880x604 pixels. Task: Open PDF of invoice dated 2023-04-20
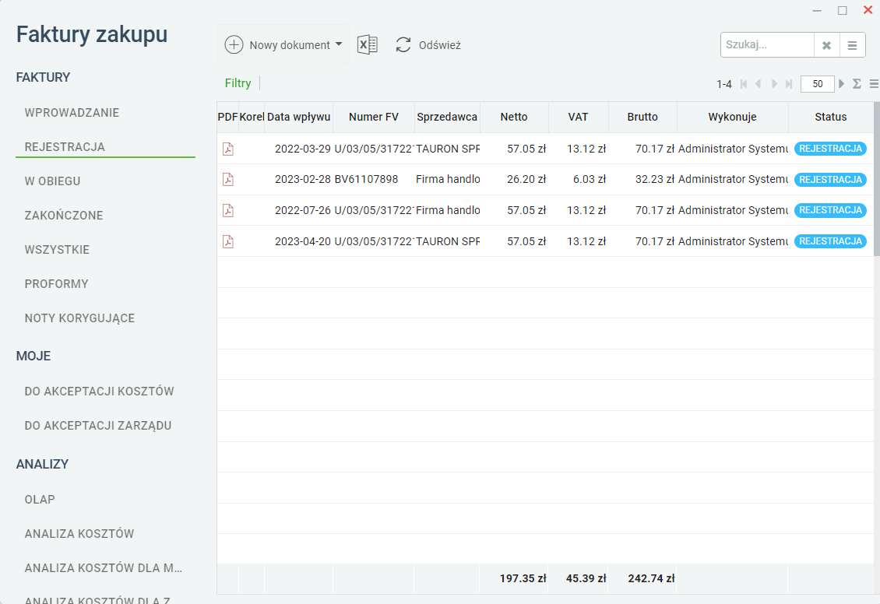click(x=228, y=241)
